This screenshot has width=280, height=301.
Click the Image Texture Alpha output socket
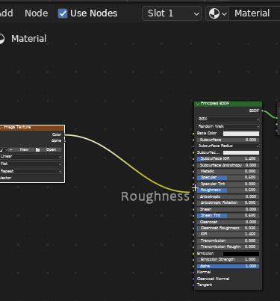pos(65,141)
